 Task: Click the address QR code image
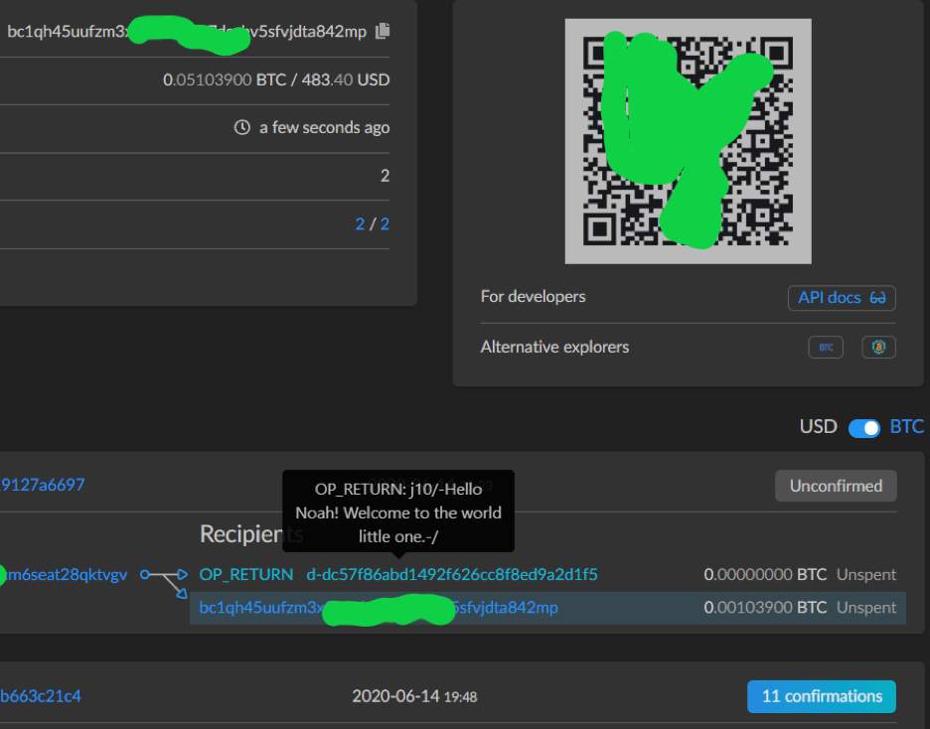coord(688,141)
